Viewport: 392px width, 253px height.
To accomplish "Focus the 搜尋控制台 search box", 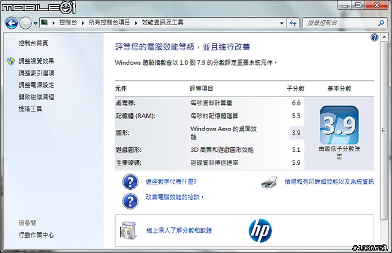I will tap(341, 23).
